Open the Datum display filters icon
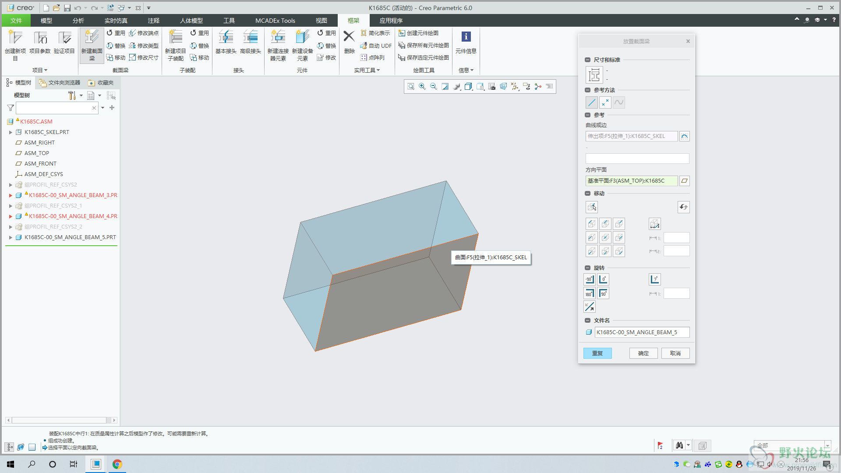The image size is (841, 473). pyautogui.click(x=515, y=87)
